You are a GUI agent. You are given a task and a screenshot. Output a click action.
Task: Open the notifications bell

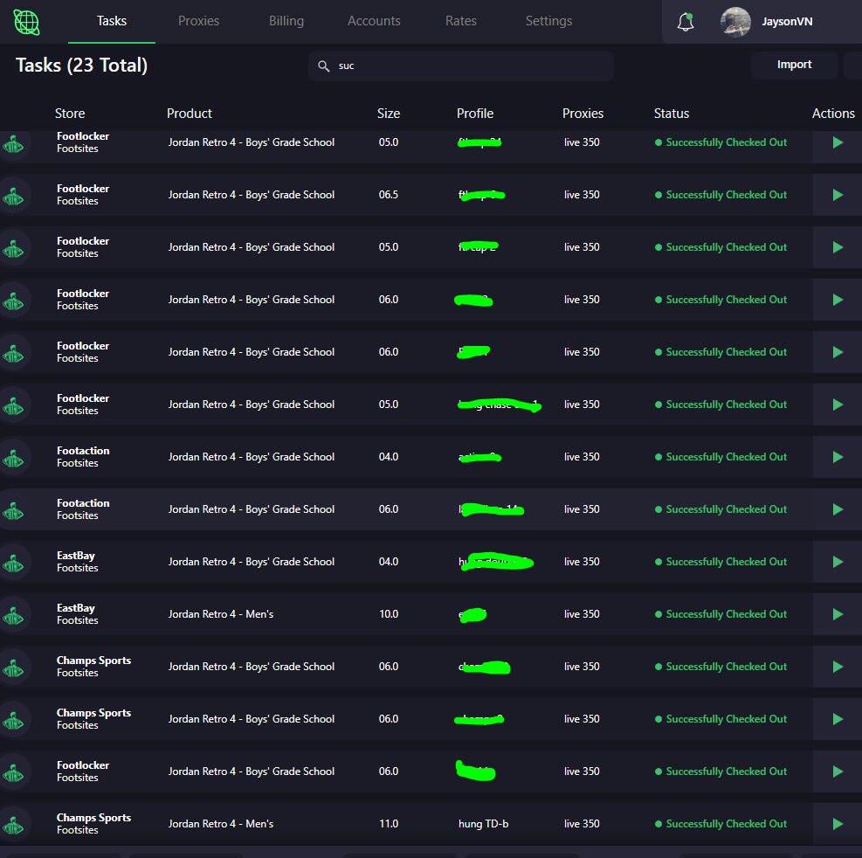(686, 22)
